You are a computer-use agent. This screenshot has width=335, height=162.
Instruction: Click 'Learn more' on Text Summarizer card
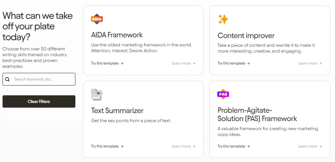click(x=184, y=146)
